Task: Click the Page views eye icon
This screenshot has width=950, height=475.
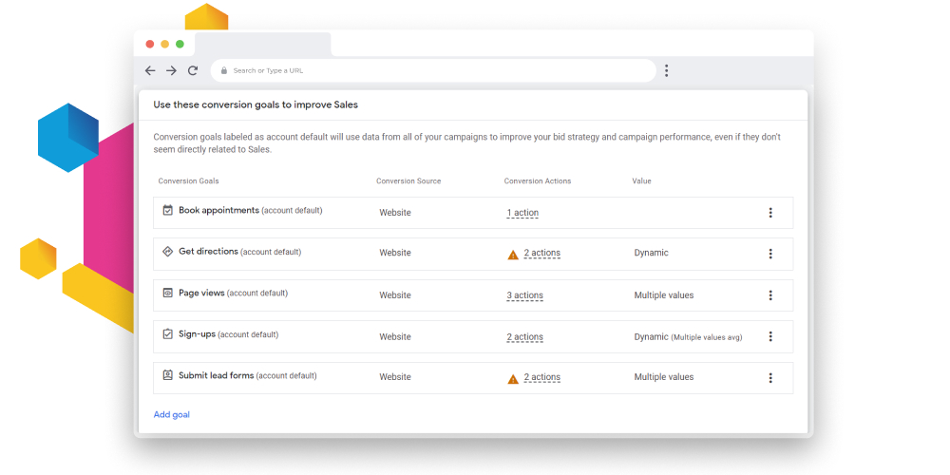Action: pos(168,294)
